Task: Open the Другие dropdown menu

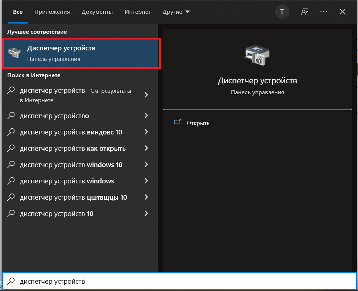Action: pyautogui.click(x=176, y=12)
